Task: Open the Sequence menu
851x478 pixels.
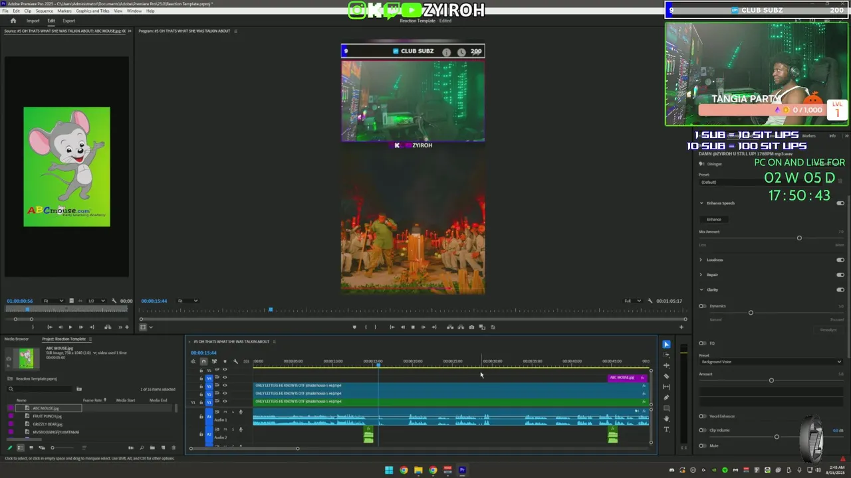Action: coord(45,11)
